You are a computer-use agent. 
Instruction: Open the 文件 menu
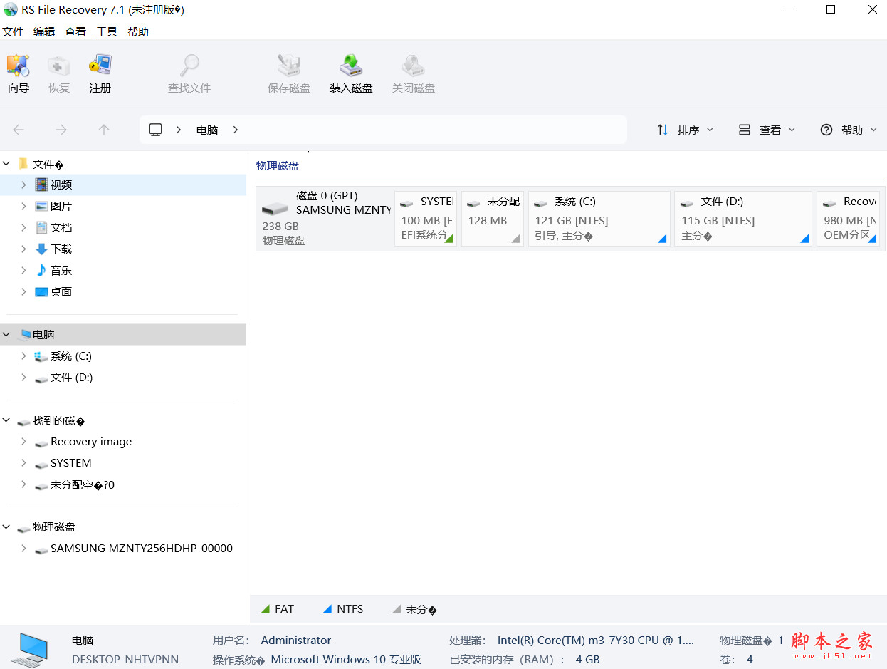(14, 31)
